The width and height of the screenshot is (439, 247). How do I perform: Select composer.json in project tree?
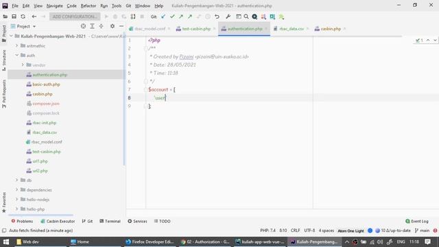[46, 104]
